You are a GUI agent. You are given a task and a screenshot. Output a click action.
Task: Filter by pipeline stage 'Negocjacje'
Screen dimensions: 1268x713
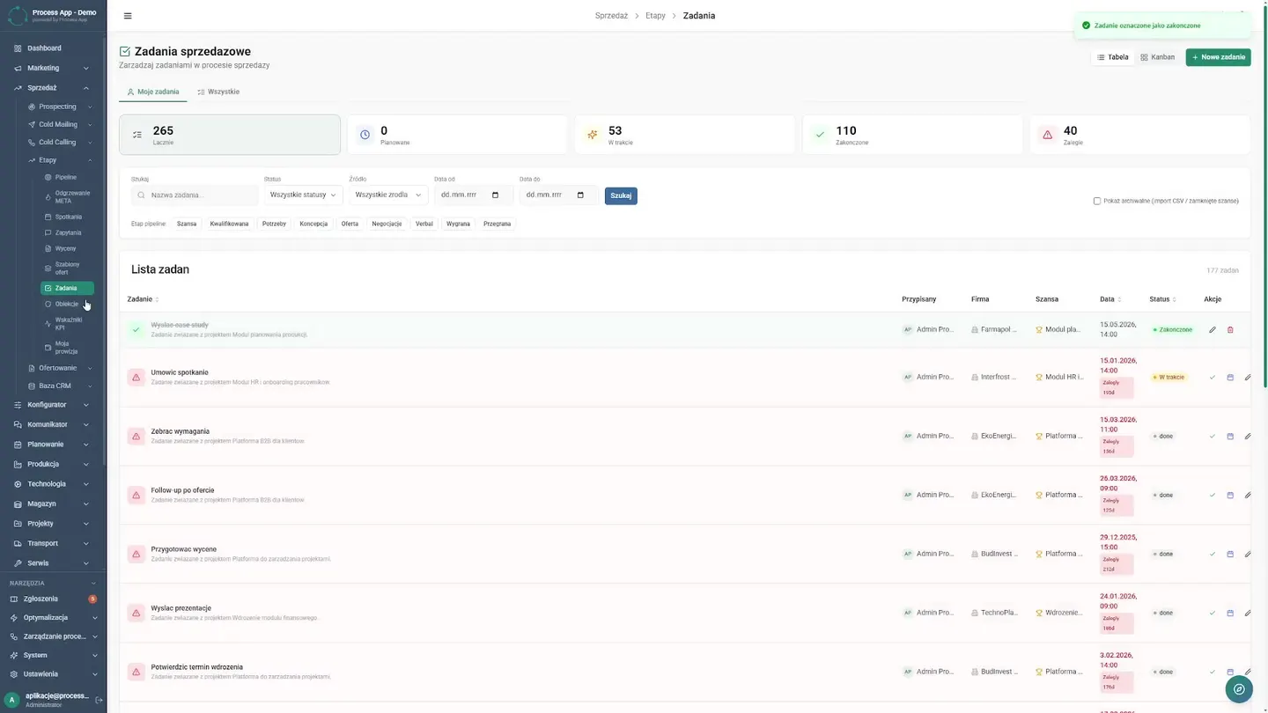pyautogui.click(x=387, y=224)
